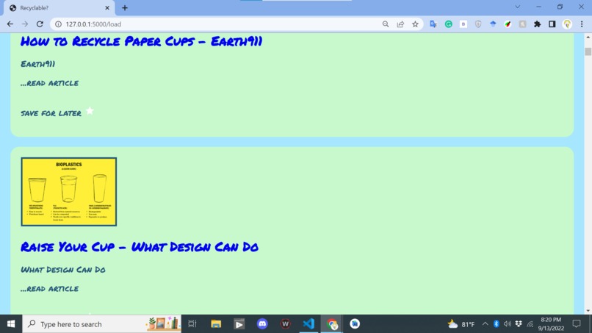Viewport: 592px width, 333px height.
Task: Open the weather widget showing 81°F
Action: coord(461,324)
